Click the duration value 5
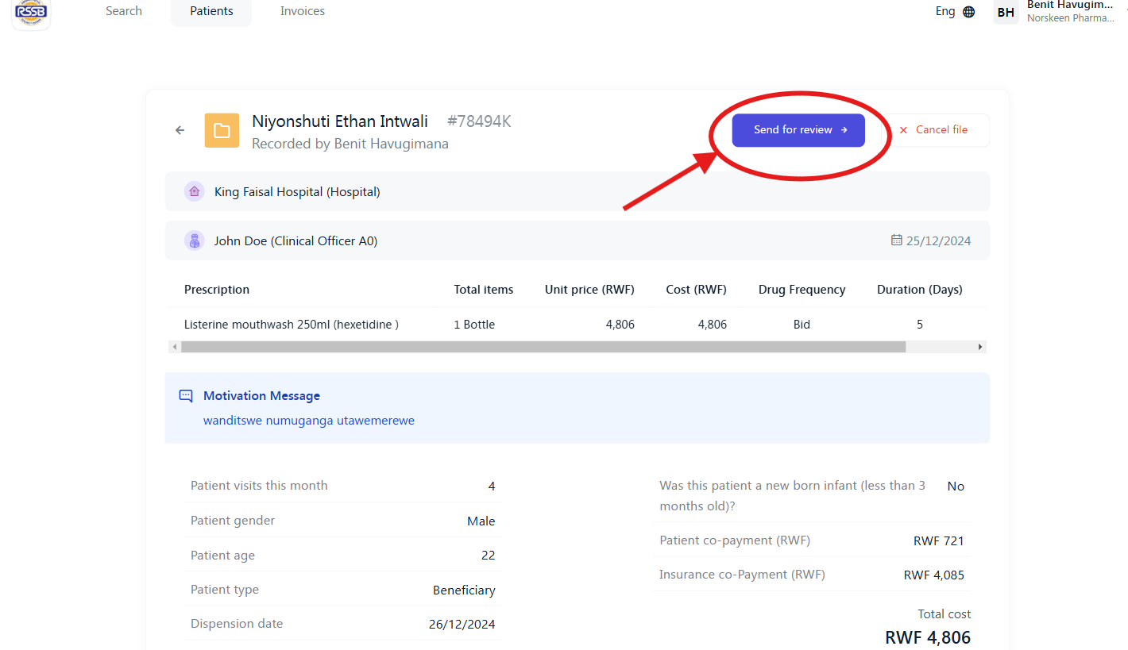 [920, 325]
